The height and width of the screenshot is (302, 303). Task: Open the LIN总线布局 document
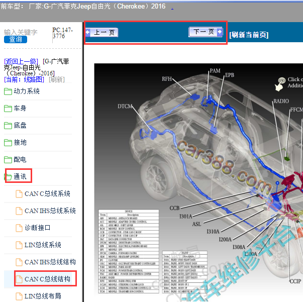(x=43, y=296)
